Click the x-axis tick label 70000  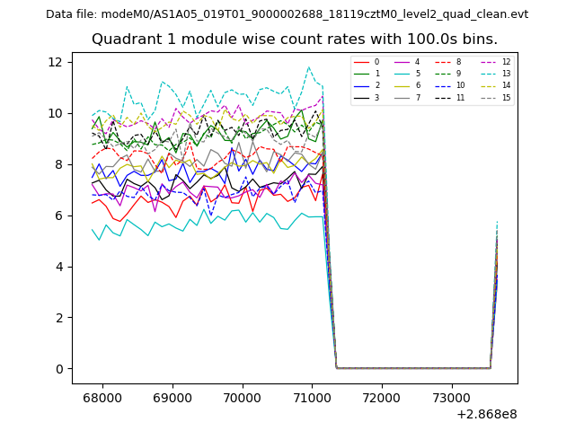tap(242, 398)
